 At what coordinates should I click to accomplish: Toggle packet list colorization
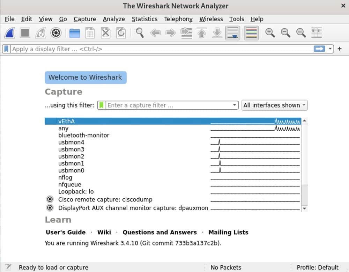click(x=252, y=33)
